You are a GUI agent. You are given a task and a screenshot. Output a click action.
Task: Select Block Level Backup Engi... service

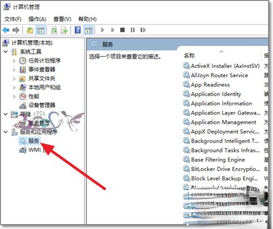coord(224,178)
